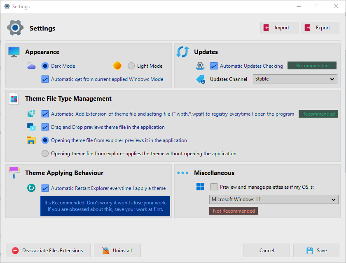Image resolution: width=346 pixels, height=263 pixels.
Task: Click the Theme File Type Management heading
Action: pos(68,99)
